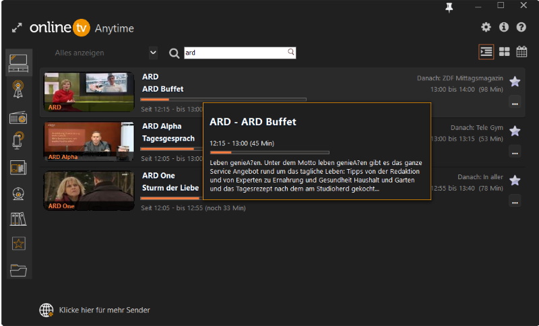Click 13:00 bis 14:00 (98 Min) text
This screenshot has width=539, height=326.
coord(466,90)
